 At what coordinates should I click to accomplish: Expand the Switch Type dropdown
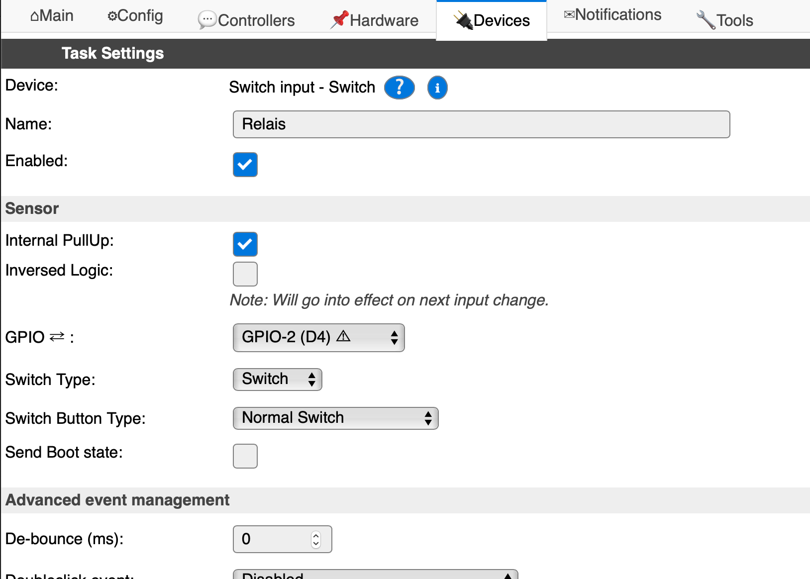(x=278, y=380)
